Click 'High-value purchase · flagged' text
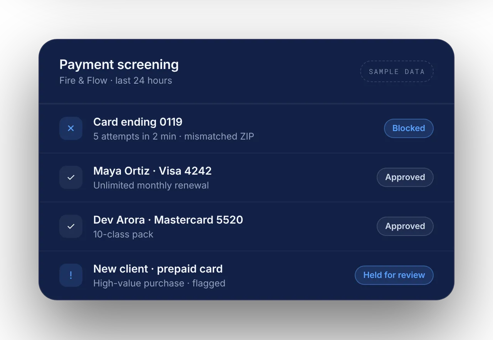The width and height of the screenshot is (493, 340). (159, 283)
